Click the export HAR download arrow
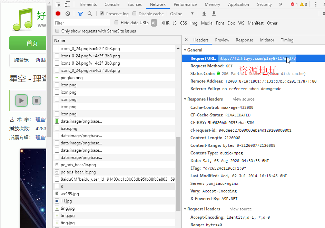The width and height of the screenshot is (325, 228). (x=214, y=14)
